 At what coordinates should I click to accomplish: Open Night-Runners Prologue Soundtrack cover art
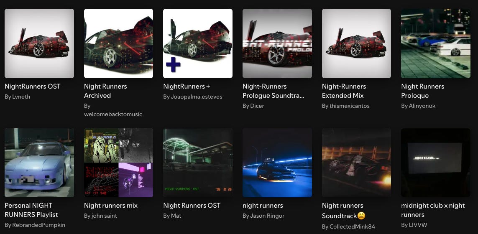coord(277,43)
